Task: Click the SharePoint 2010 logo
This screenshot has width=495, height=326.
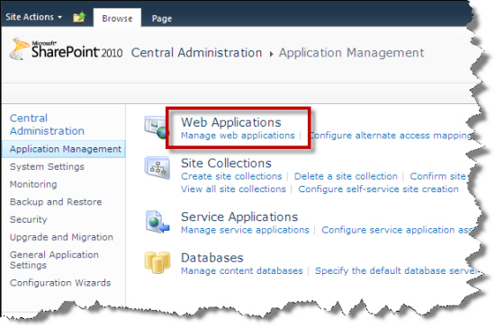Action: click(x=66, y=49)
